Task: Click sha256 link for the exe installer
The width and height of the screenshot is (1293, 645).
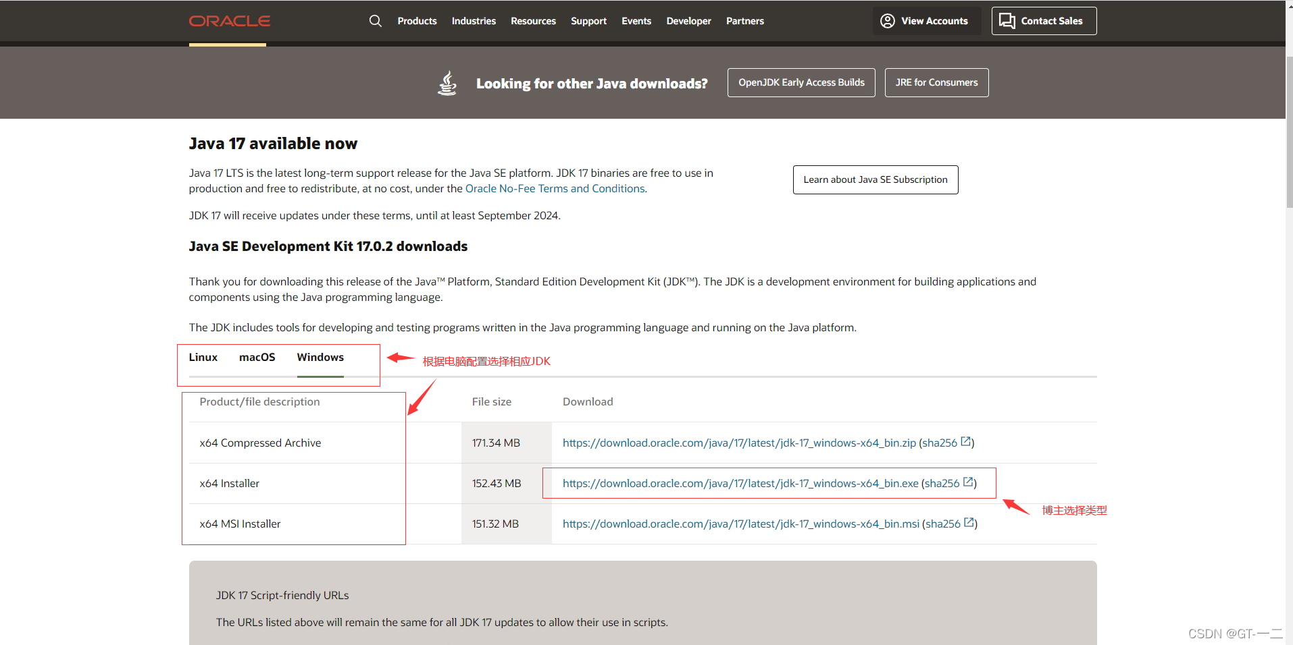Action: point(942,483)
